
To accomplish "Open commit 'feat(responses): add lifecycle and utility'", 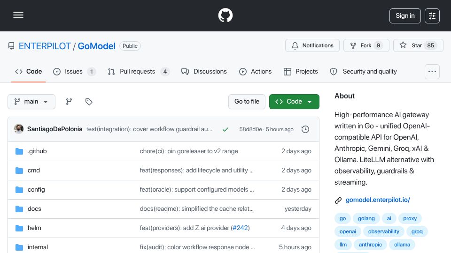I will point(197,171).
